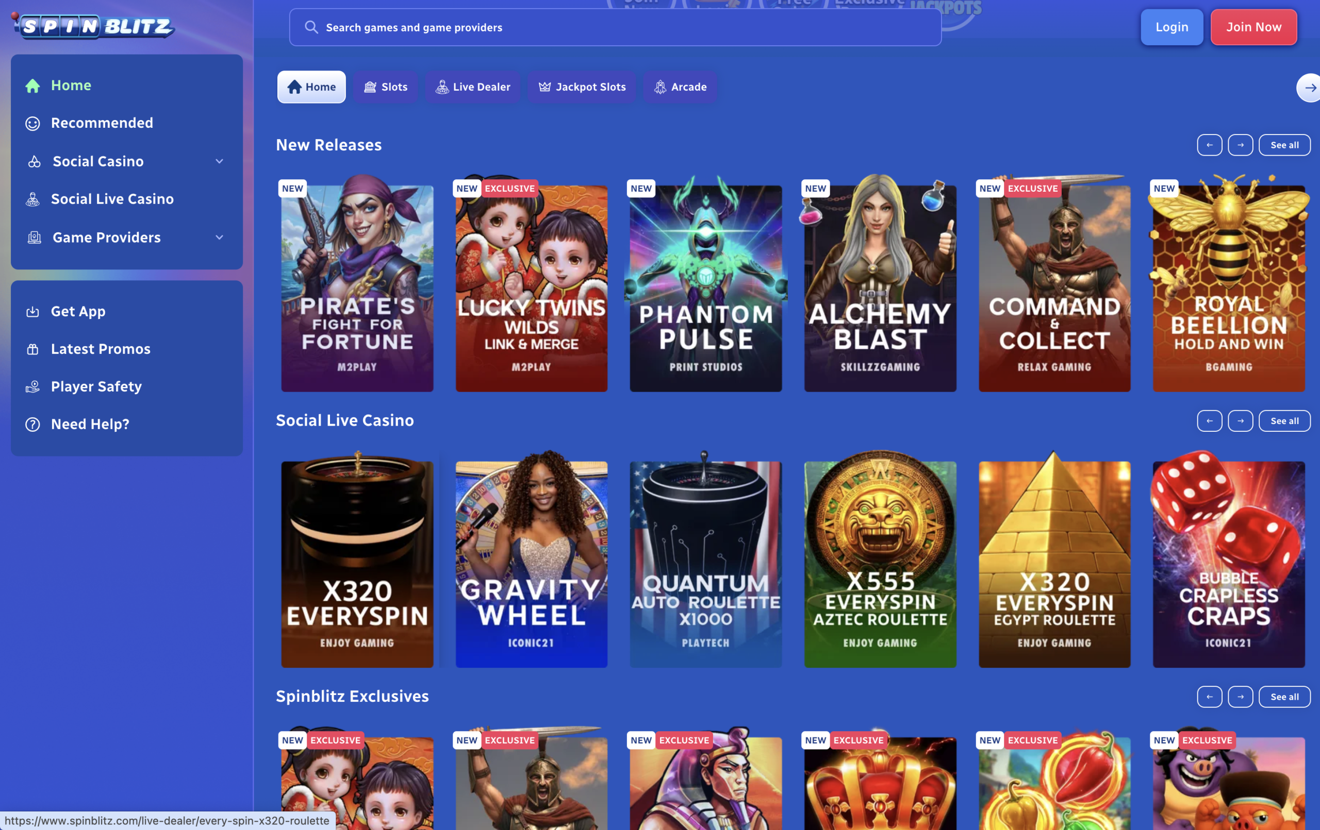Click the Spinblitz Exclusives heading
This screenshot has height=830, width=1320.
click(352, 697)
